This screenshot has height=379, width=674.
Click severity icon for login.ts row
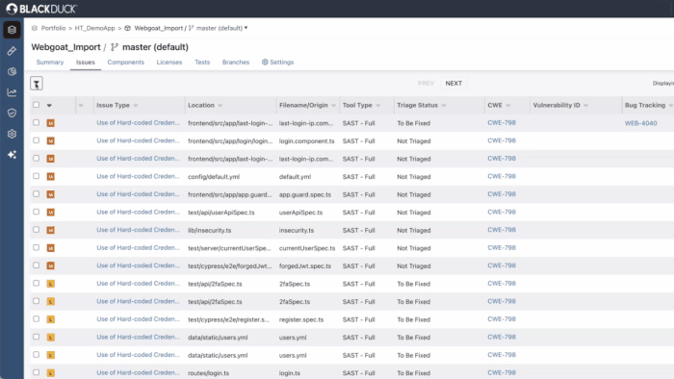coord(51,373)
